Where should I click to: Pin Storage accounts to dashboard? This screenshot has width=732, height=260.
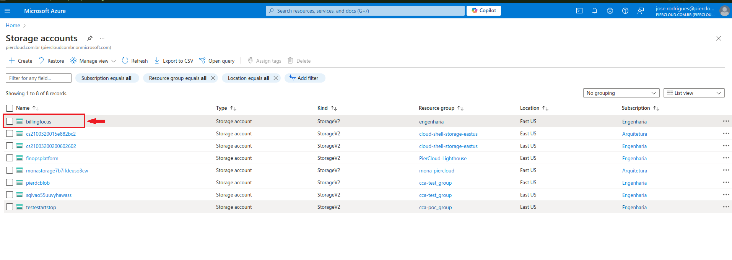[x=90, y=38]
